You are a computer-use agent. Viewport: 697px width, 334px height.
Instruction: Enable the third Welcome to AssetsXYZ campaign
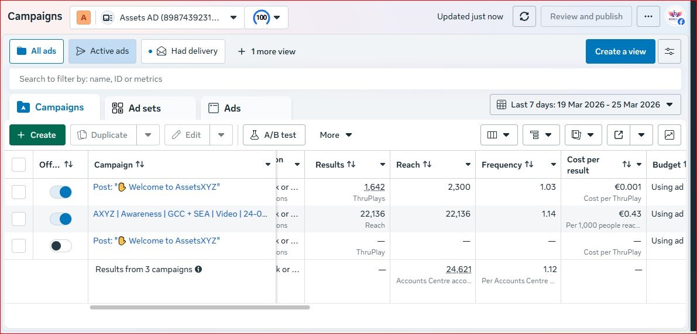pos(61,246)
